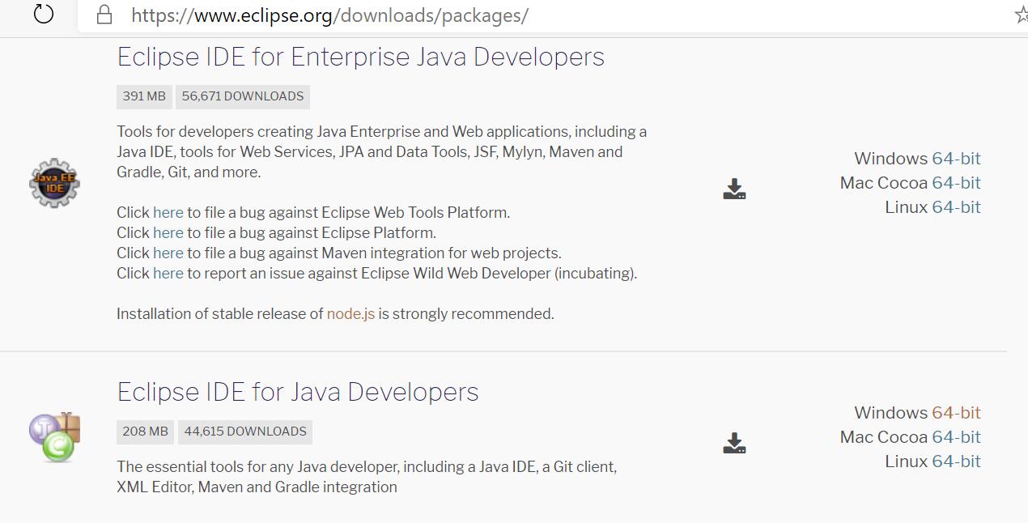Open Eclipse IDE for Enterprise Java Developers heading
Image resolution: width=1028 pixels, height=523 pixels.
360,57
